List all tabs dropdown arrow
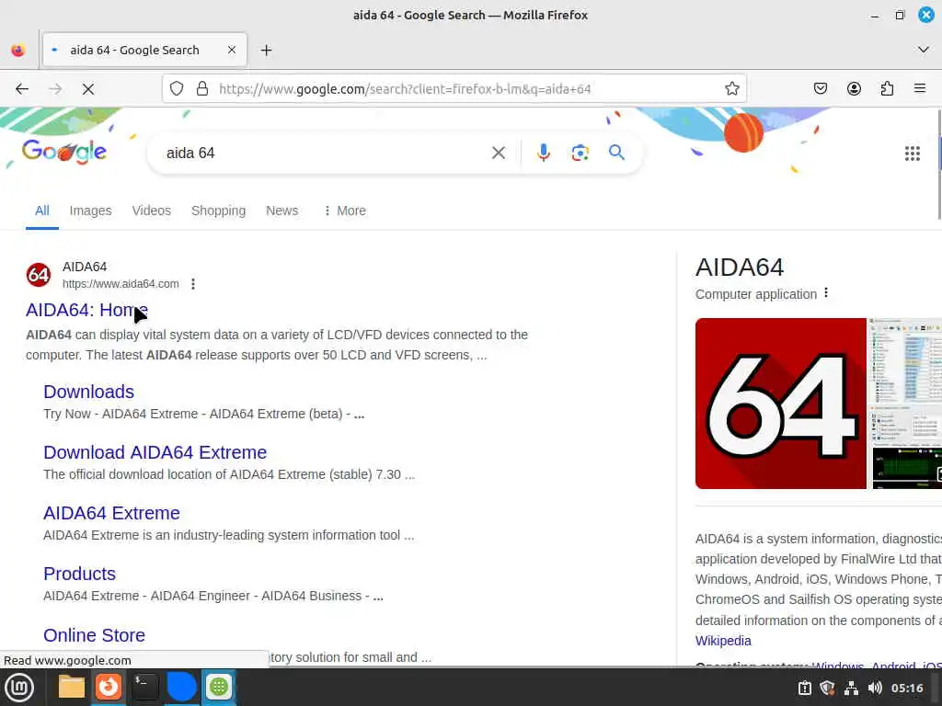942x706 pixels. coord(924,50)
